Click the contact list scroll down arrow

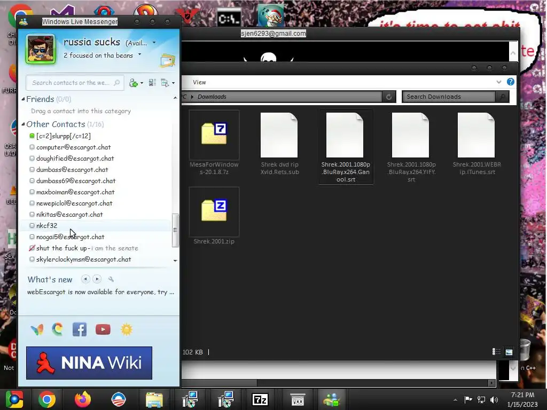175,261
